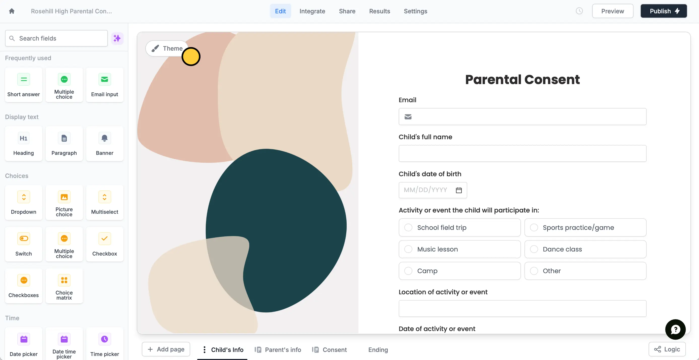Add a Short answer field
The width and height of the screenshot is (699, 360).
point(24,85)
